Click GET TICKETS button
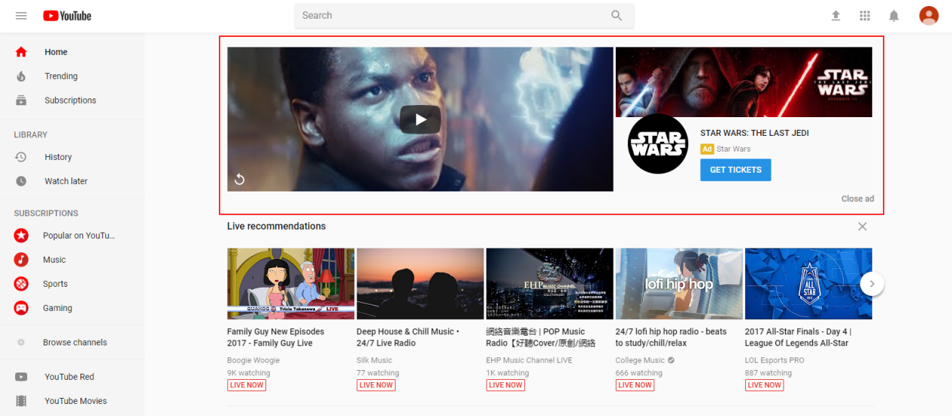This screenshot has width=952, height=416. coord(735,170)
